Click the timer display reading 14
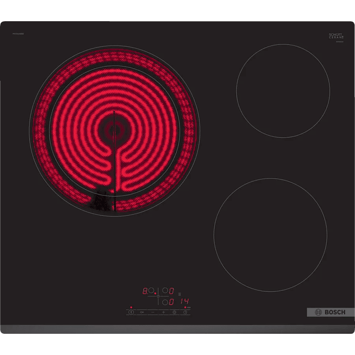Screen dimensions: 355x355 tap(185, 302)
